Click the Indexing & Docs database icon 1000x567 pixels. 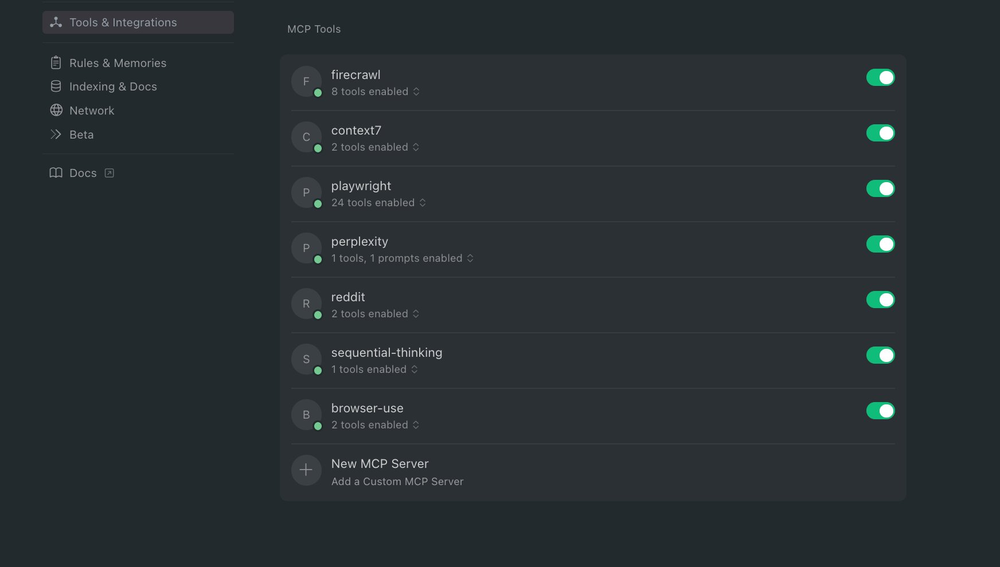(x=56, y=86)
